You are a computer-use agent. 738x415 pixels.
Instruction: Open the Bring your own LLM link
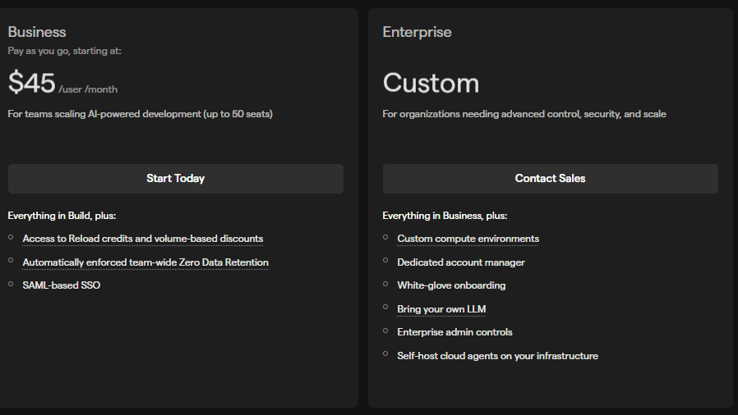[441, 309]
